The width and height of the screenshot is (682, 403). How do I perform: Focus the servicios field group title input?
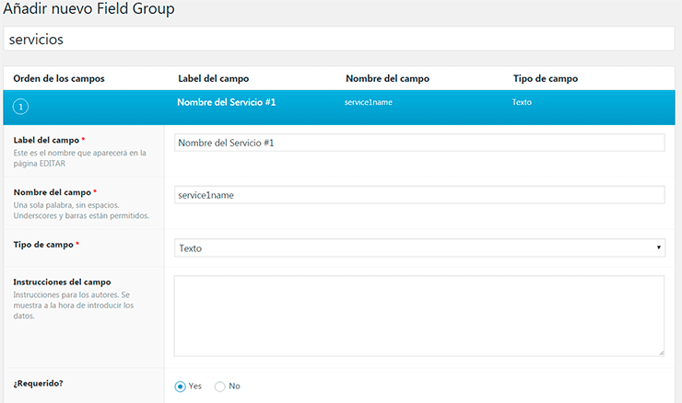[340, 40]
